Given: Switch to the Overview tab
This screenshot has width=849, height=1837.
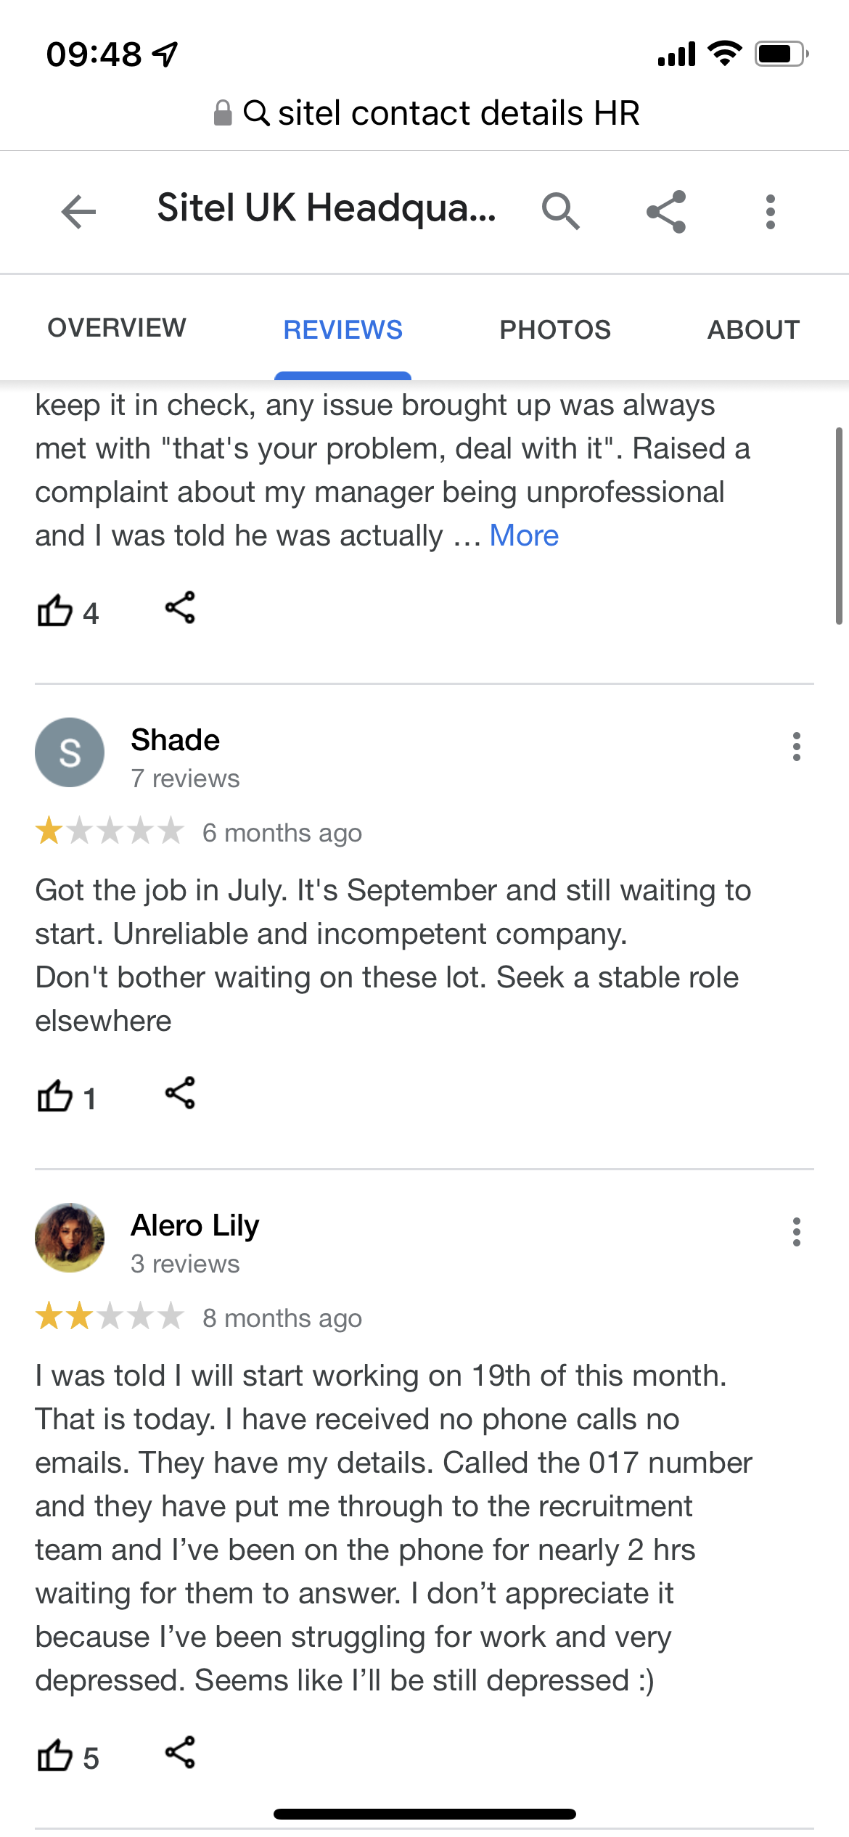Looking at the screenshot, I should pyautogui.click(x=117, y=328).
